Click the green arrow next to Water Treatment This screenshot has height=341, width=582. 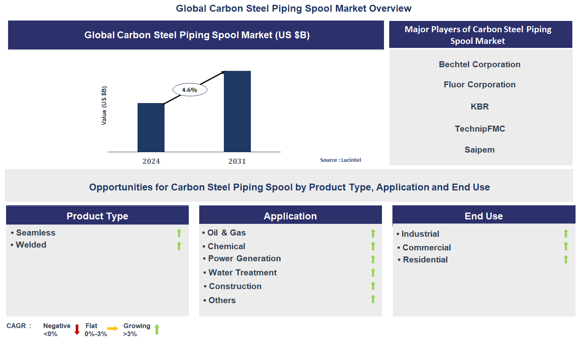pos(372,273)
